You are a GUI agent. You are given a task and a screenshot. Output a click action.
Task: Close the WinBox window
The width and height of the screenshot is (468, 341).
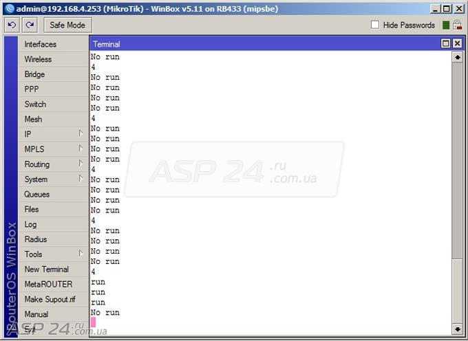coord(459,9)
